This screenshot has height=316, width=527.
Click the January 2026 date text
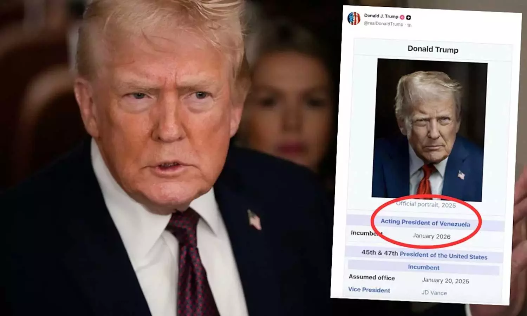click(x=431, y=236)
